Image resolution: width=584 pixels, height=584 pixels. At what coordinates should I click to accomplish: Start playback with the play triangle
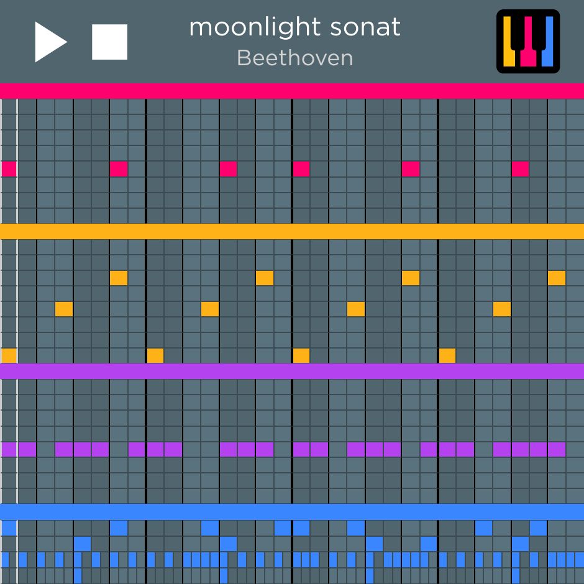point(51,42)
